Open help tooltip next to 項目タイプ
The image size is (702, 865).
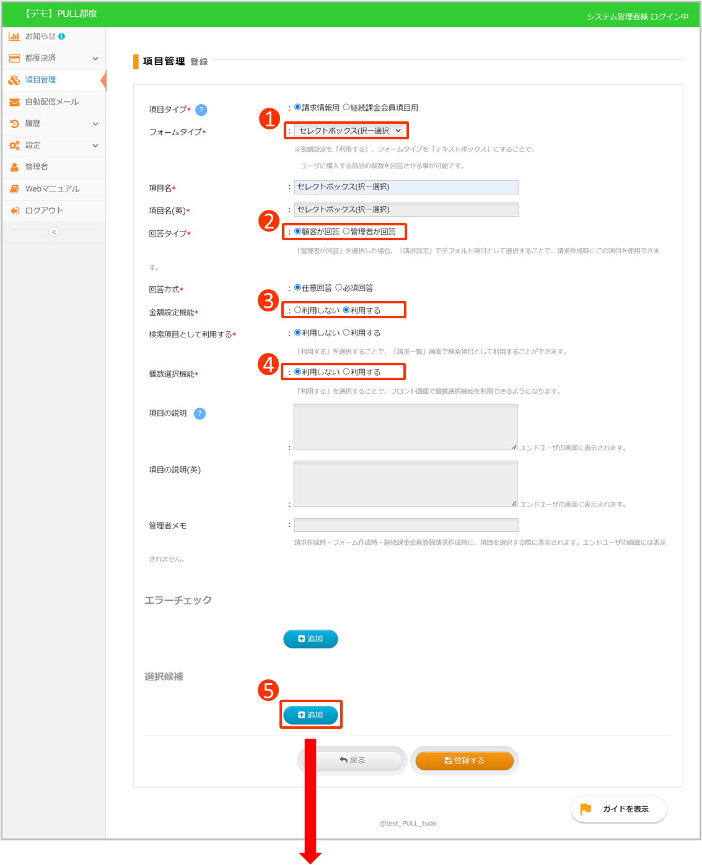(x=201, y=110)
